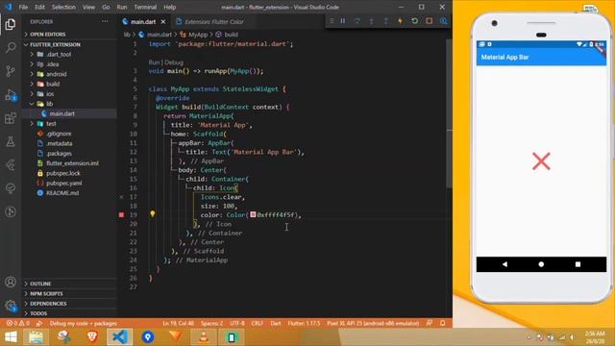Click MyApp in the breadcrumb
This screenshot has height=346, width=615.
pos(198,35)
